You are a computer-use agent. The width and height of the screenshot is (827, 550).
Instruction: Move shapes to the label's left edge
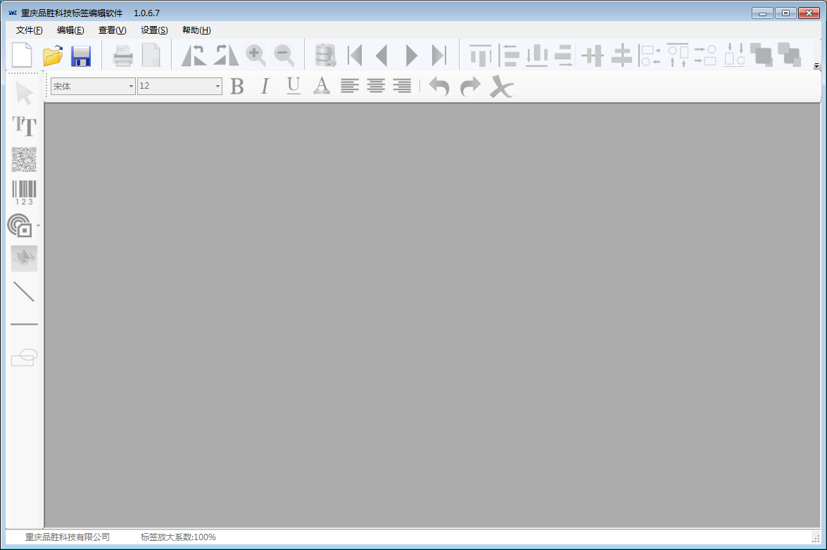coord(649,56)
